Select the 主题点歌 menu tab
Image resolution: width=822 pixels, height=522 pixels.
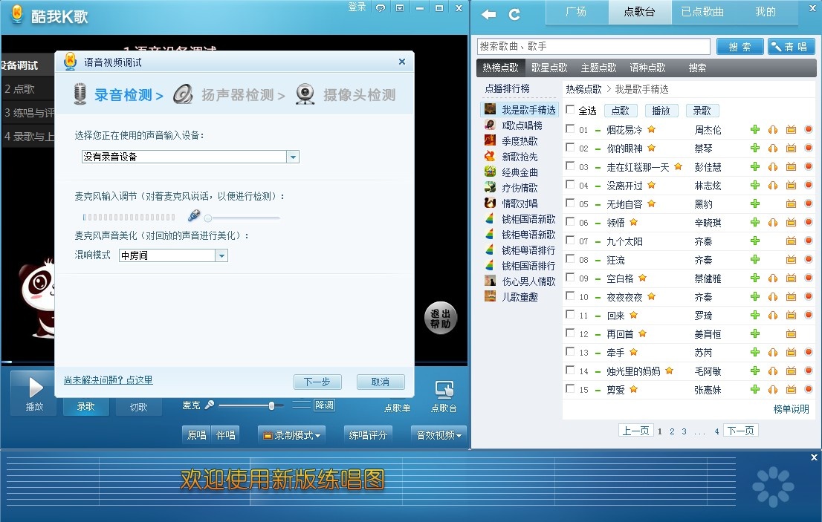(599, 68)
